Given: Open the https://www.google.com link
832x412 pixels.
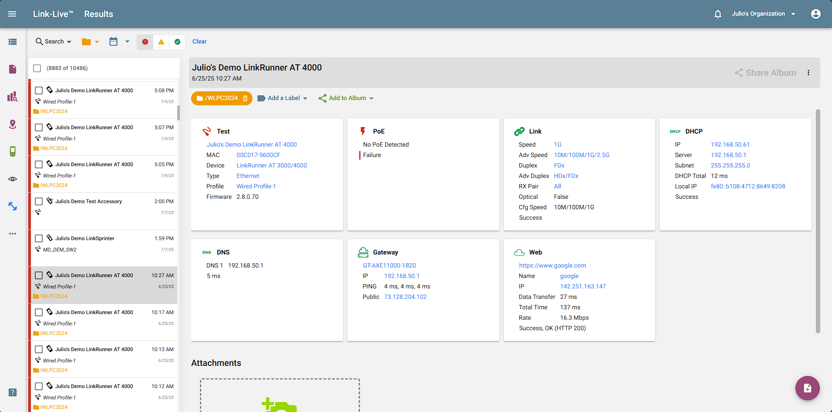Looking at the screenshot, I should click(552, 265).
